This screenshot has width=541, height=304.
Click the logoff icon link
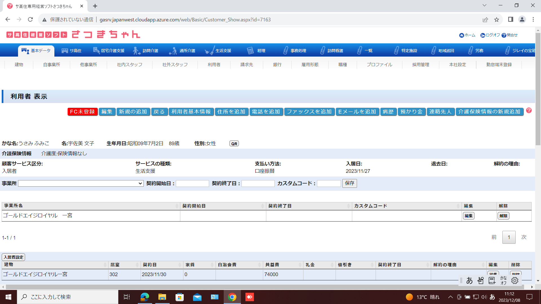pyautogui.click(x=483, y=35)
